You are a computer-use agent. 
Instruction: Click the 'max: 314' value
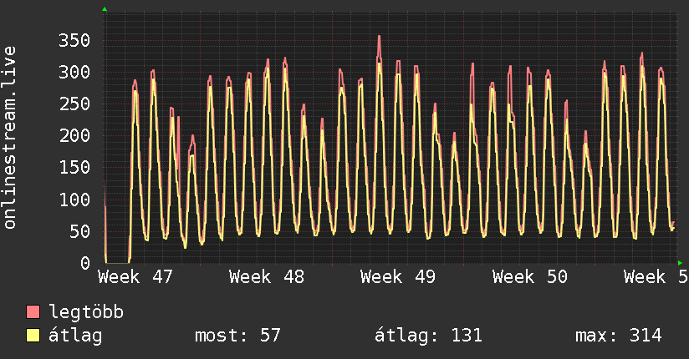[618, 336]
